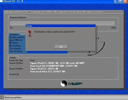Select the Statistics panel heading

tap(14, 35)
